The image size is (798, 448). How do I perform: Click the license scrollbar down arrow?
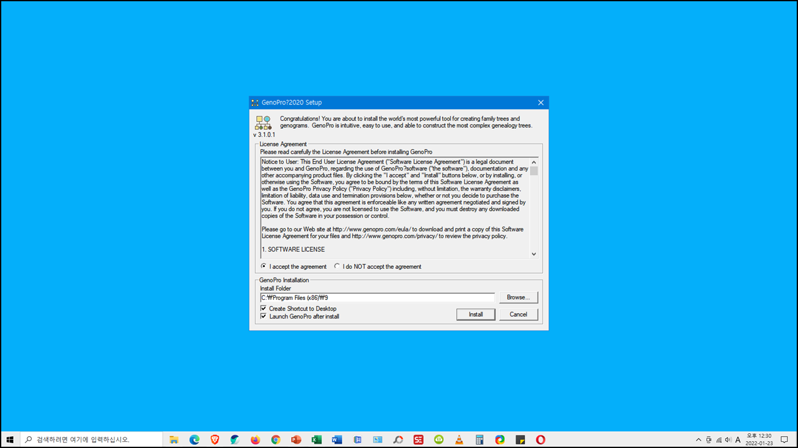tap(534, 254)
